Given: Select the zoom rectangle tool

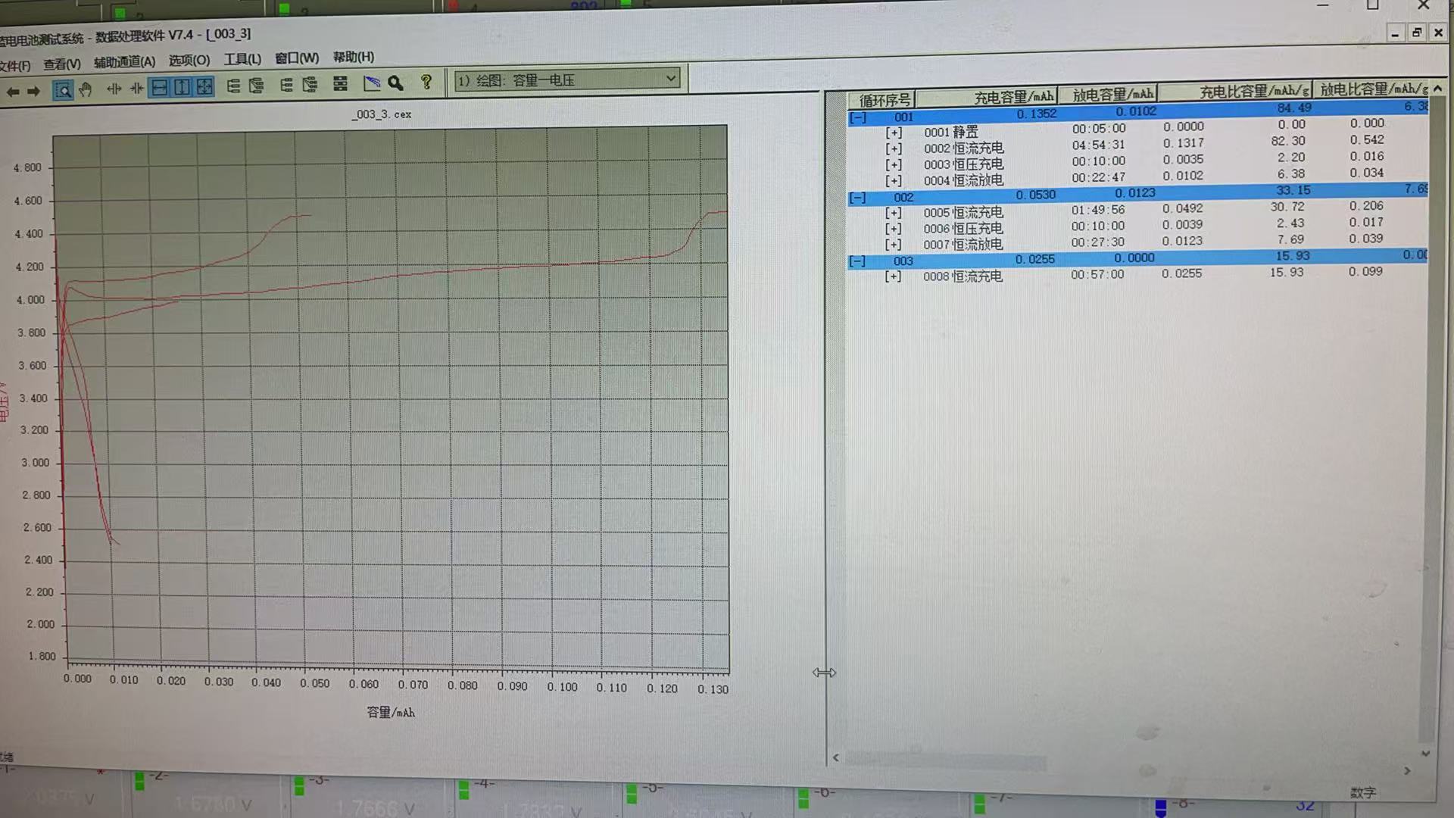Looking at the screenshot, I should (64, 90).
